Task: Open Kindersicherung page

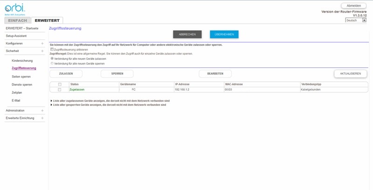Action: 22,61
